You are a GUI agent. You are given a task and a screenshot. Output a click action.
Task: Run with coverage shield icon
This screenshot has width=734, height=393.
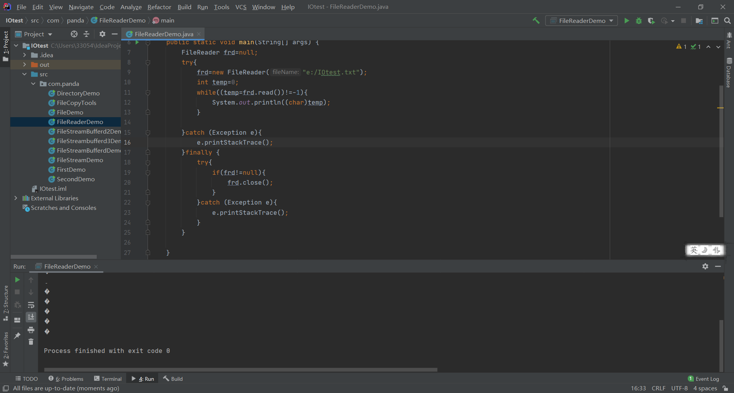coord(651,21)
